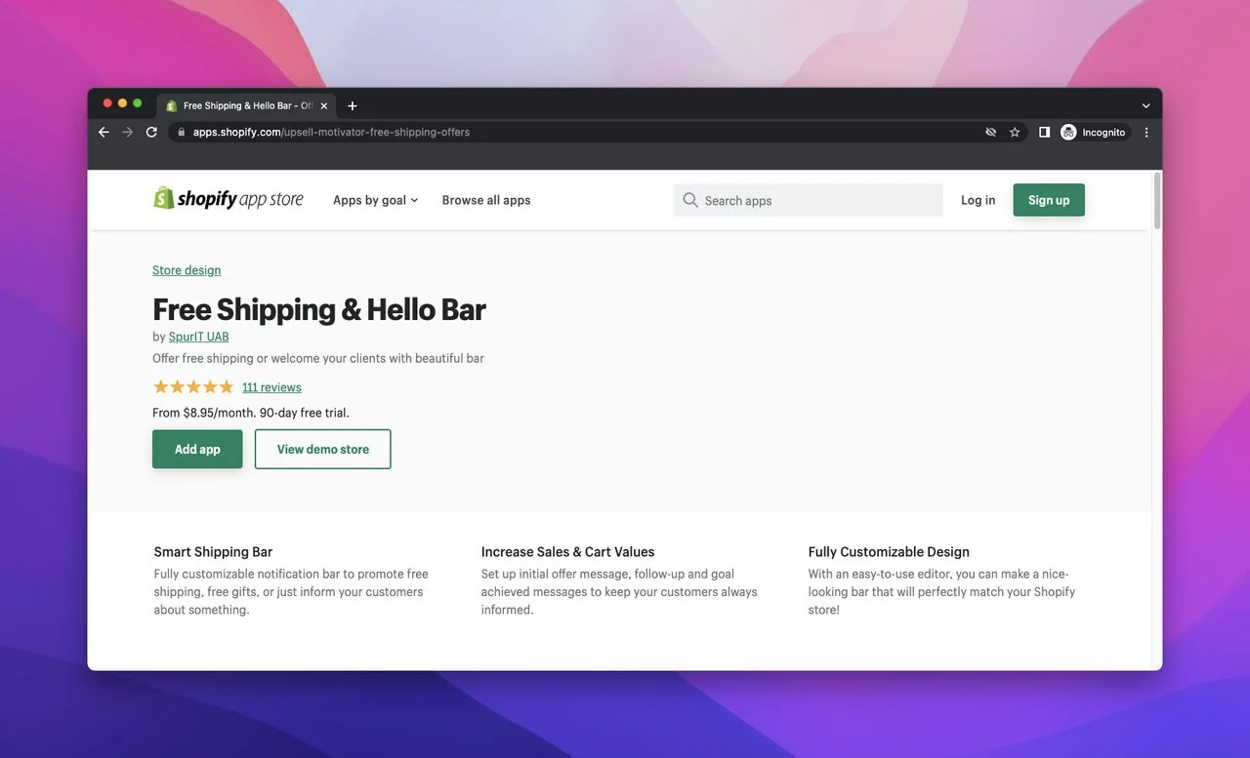
Task: Click the Shopify app store logo
Action: coord(229,198)
